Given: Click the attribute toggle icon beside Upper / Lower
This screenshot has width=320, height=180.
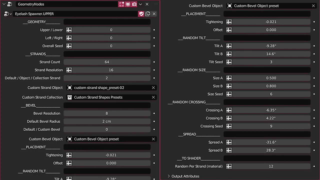Looking at the screenshot, I should (x=69, y=30).
